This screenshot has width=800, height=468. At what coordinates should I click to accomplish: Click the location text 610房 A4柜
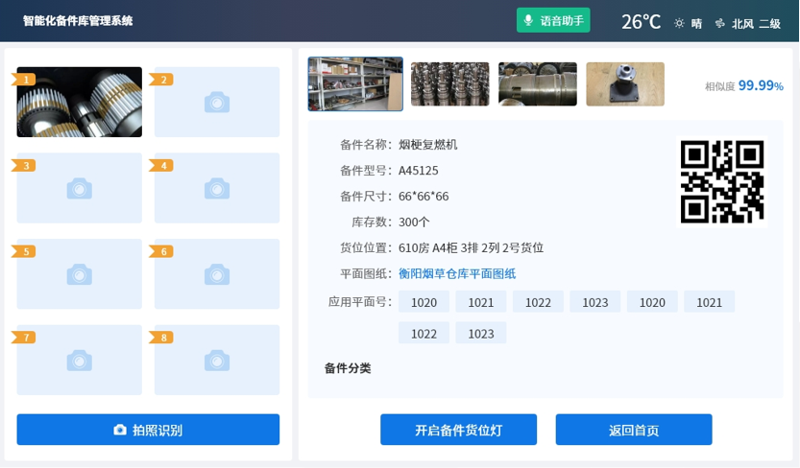pos(428,248)
